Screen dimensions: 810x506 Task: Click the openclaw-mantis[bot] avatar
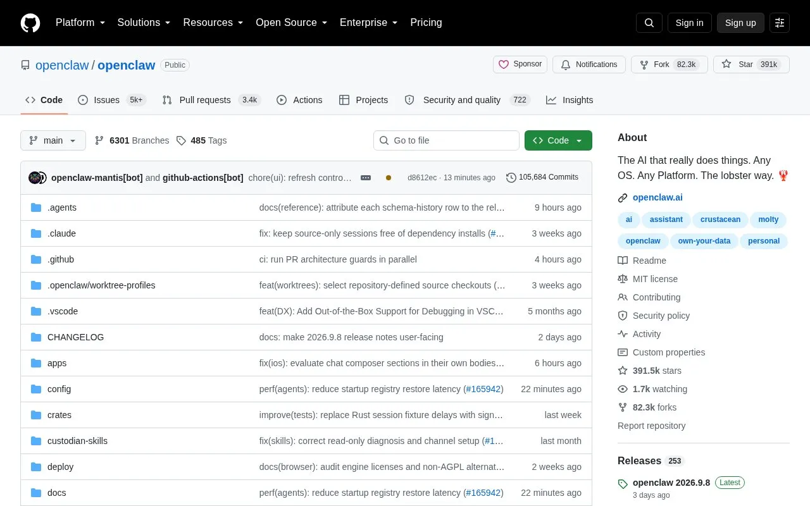[35, 178]
